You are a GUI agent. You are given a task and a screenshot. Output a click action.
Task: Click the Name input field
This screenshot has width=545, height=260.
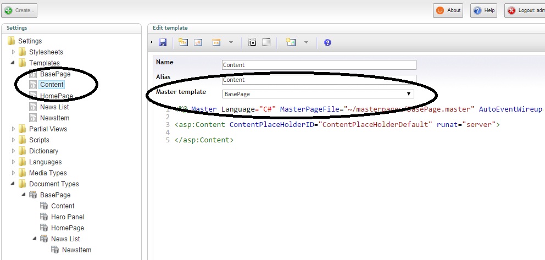tap(319, 65)
